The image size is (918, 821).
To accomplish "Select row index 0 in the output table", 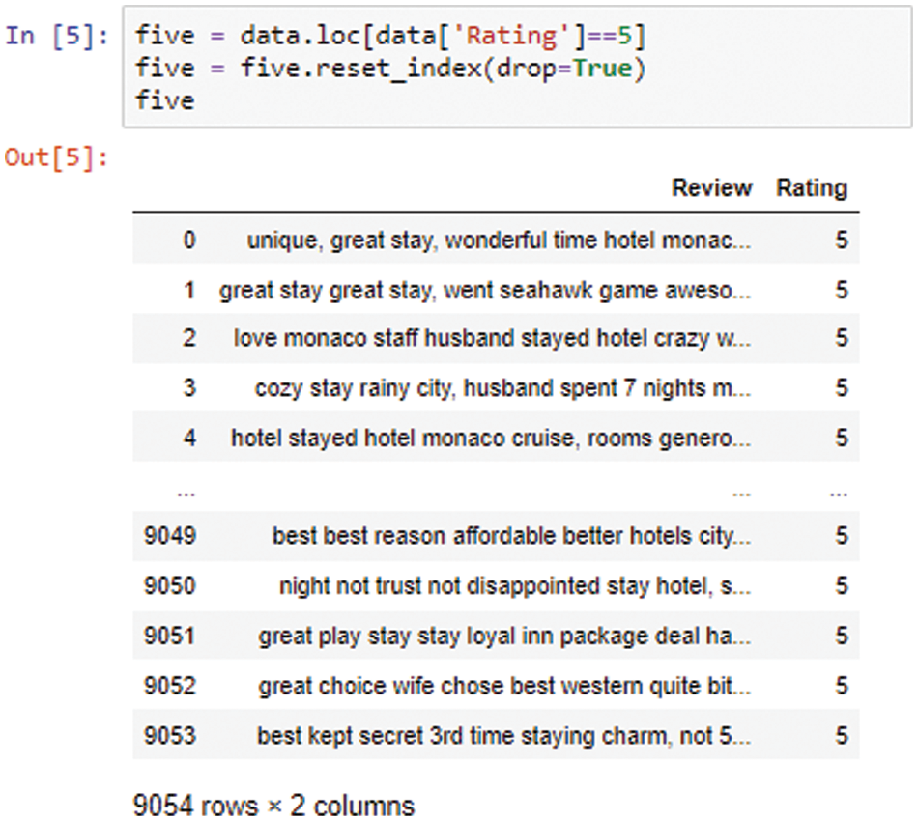I will click(189, 240).
